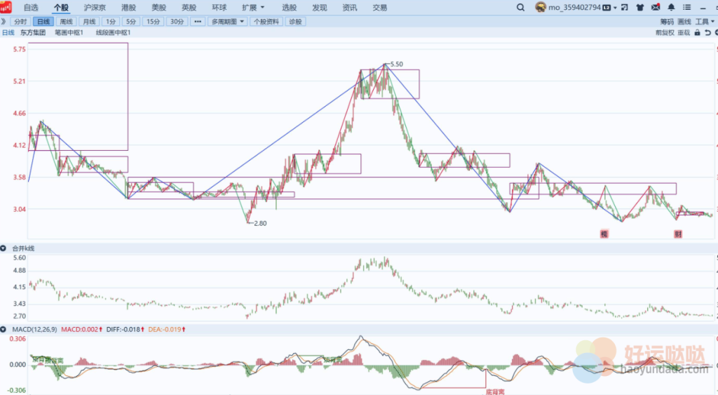
Task: Click the MACD(12,26,9) indicator name
Action: 34,330
